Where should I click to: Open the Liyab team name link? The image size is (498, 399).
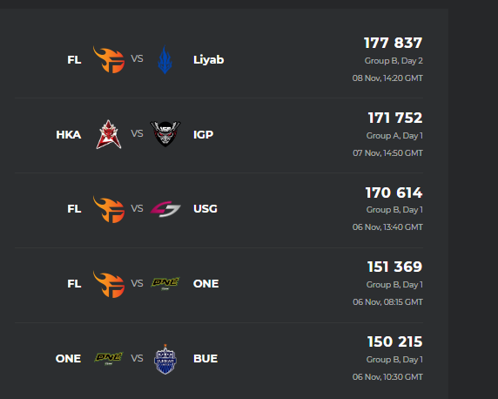208,60
